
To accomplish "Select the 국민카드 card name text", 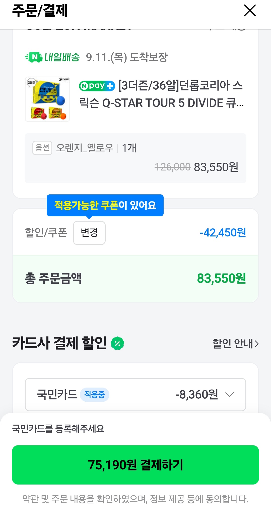I will (57, 394).
